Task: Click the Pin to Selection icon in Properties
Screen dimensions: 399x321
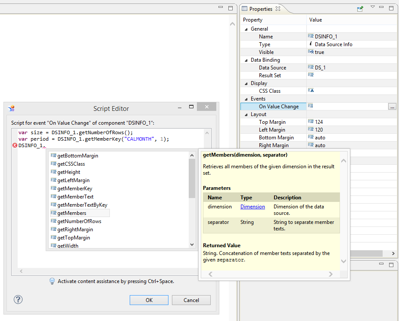Action: 360,9
